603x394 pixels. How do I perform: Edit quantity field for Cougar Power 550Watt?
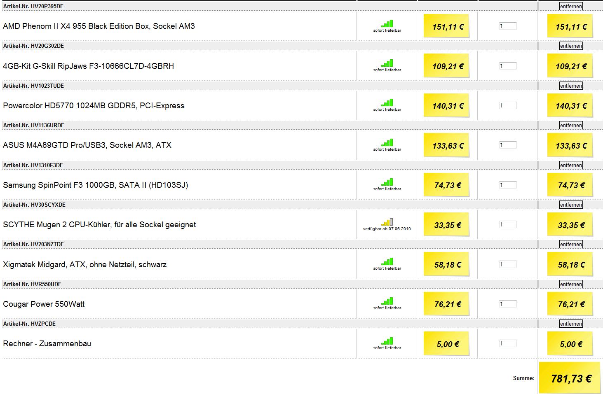pos(508,304)
